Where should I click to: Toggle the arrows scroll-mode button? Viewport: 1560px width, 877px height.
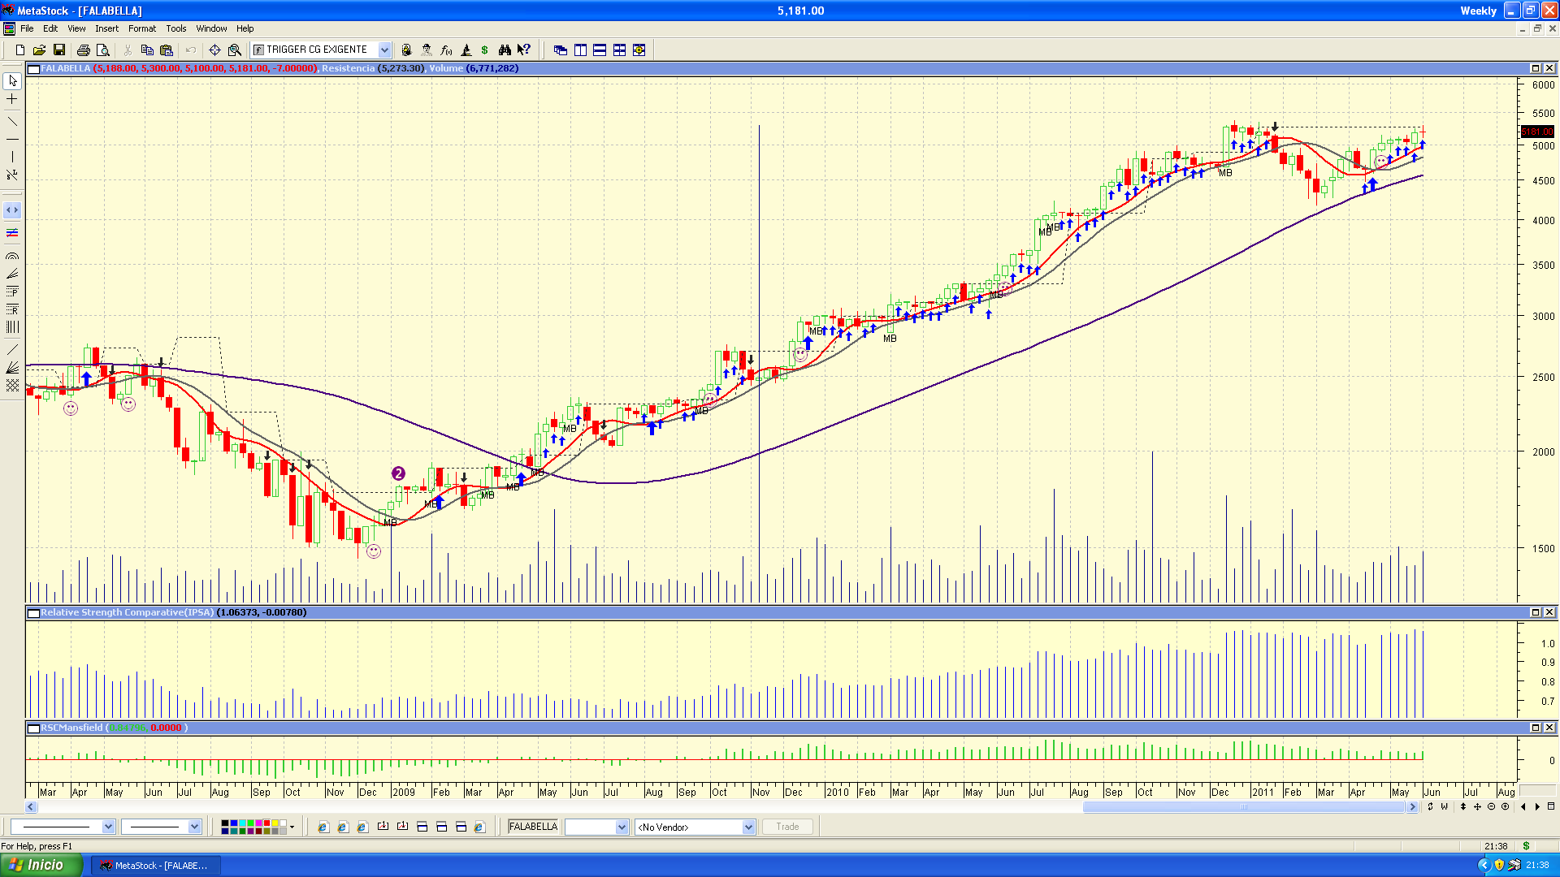[12, 210]
